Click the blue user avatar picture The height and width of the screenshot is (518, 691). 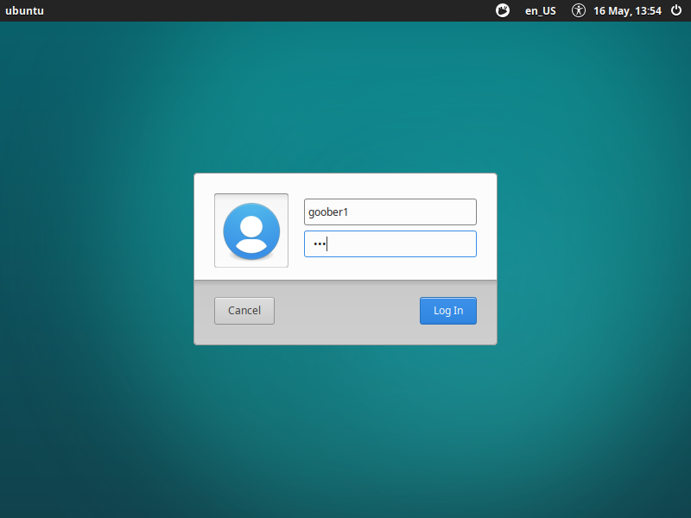[251, 231]
